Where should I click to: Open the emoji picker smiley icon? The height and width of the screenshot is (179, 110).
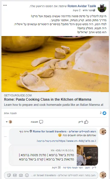(x=27, y=175)
